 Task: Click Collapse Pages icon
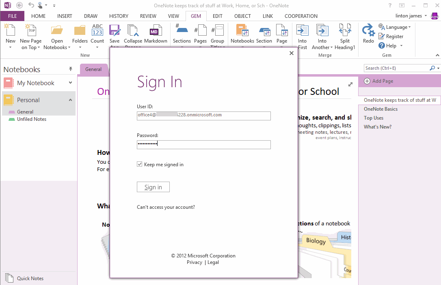tap(133, 30)
